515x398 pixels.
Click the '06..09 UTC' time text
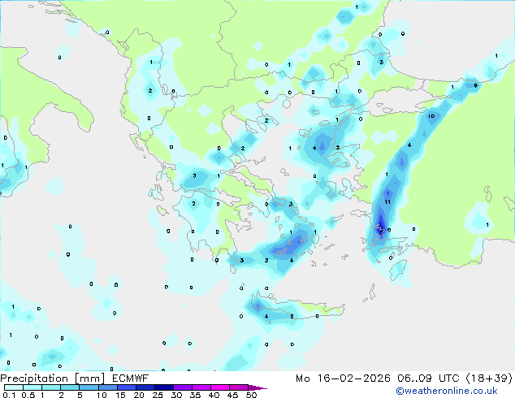click(428, 379)
